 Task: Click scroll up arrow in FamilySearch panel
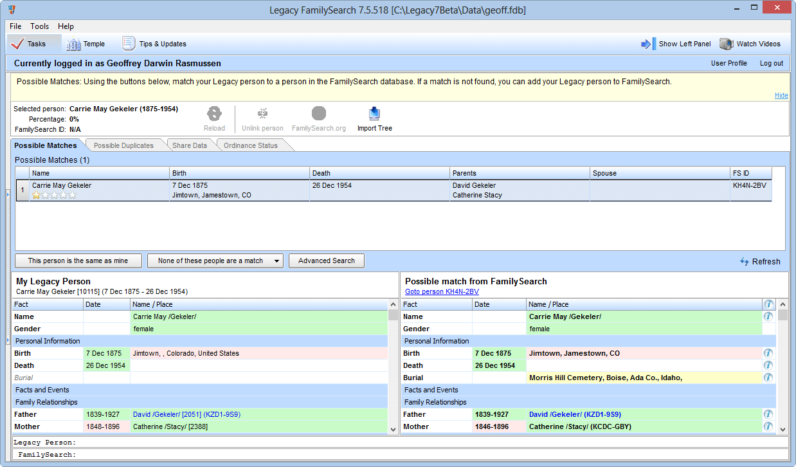pyautogui.click(x=782, y=304)
